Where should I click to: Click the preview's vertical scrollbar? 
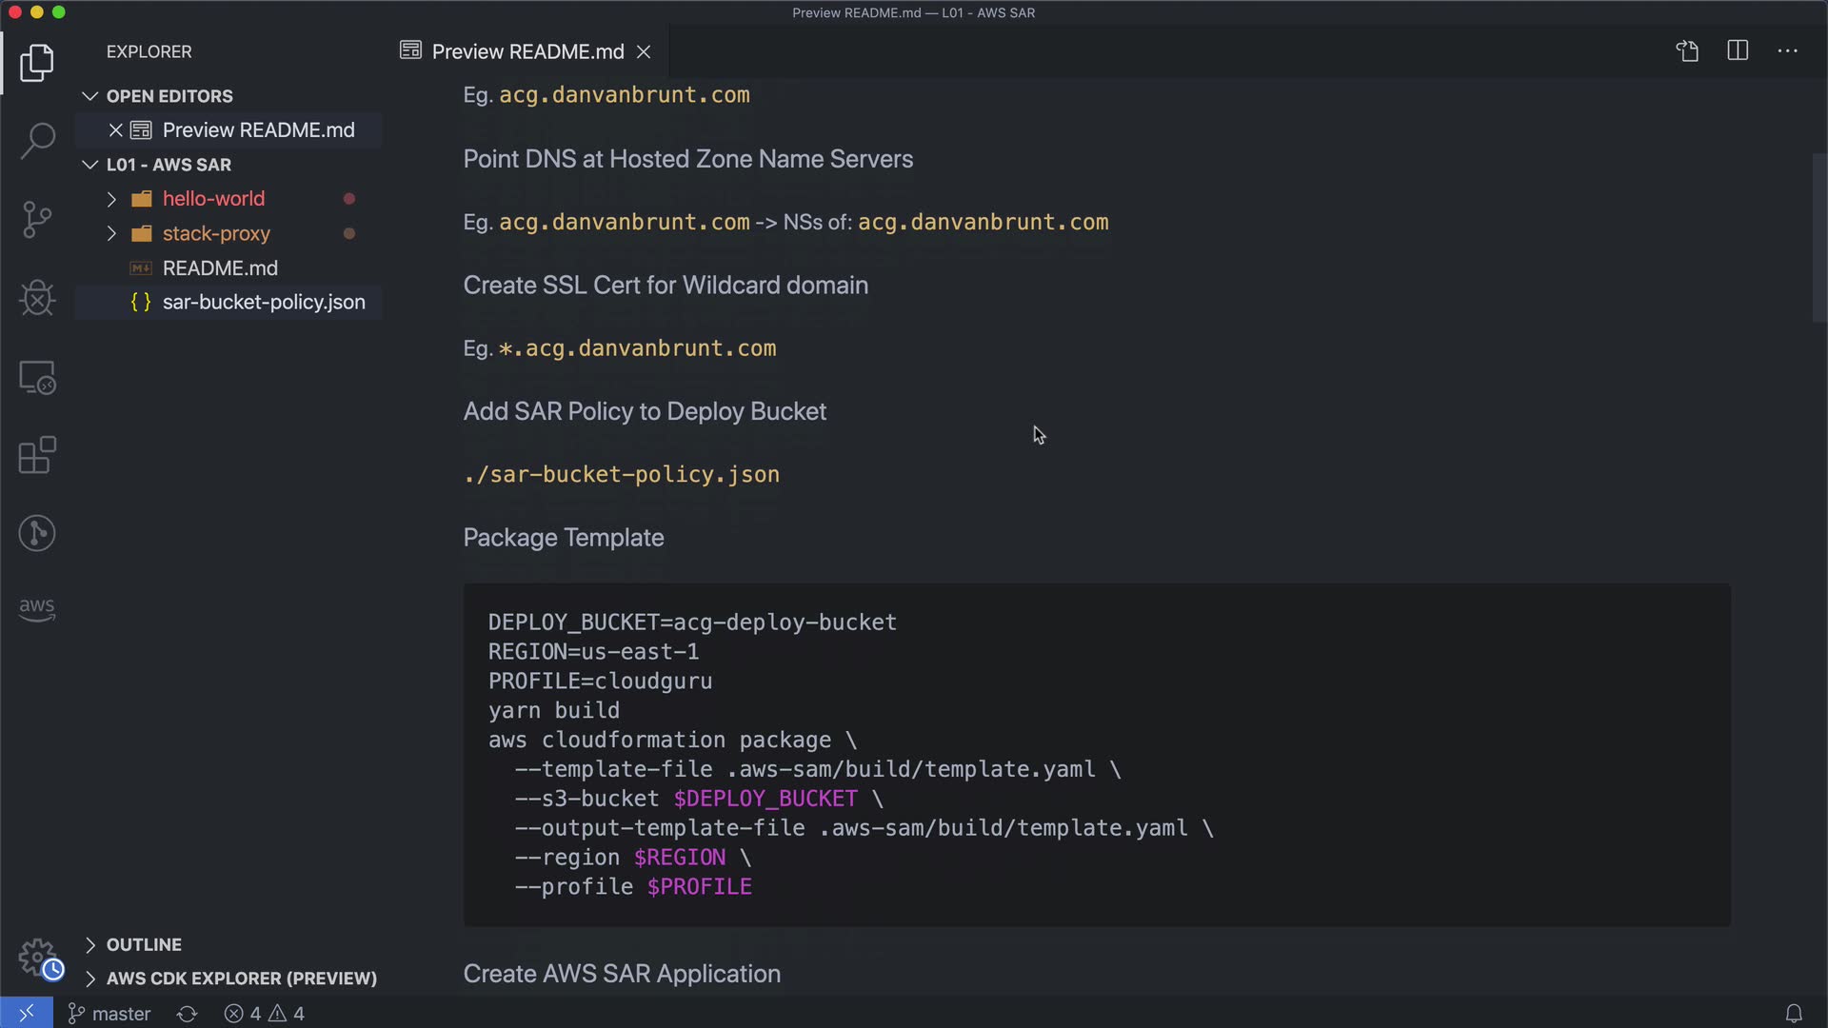[1819, 238]
